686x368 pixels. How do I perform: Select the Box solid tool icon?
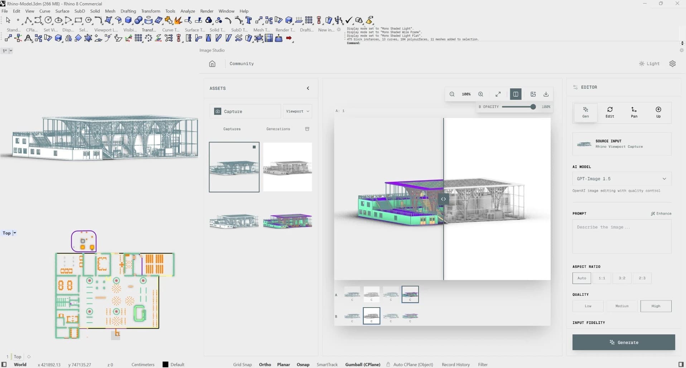128,20
